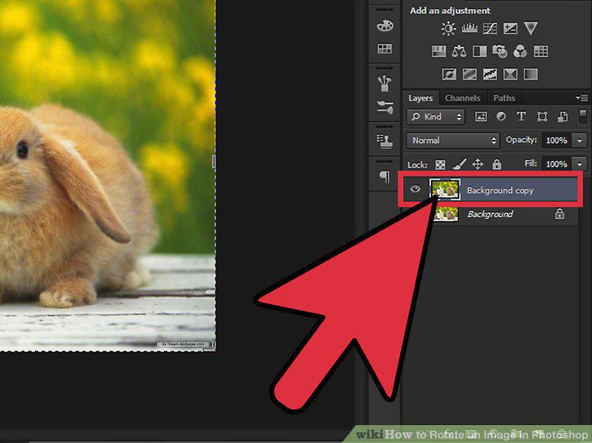Image resolution: width=592 pixels, height=443 pixels.
Task: Open the Opacity slider arrow
Action: coord(580,141)
